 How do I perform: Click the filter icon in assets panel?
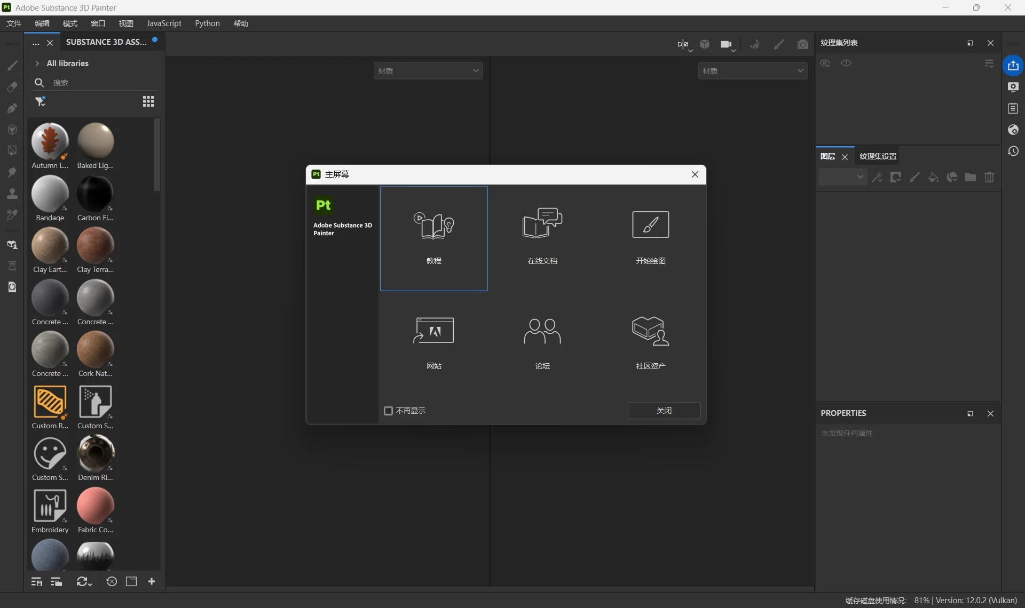click(40, 101)
